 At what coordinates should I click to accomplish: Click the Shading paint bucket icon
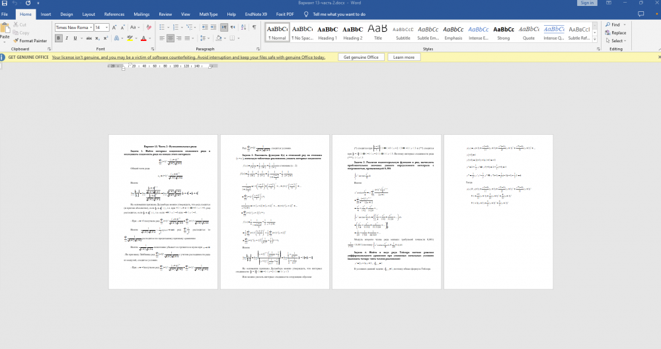coord(219,38)
